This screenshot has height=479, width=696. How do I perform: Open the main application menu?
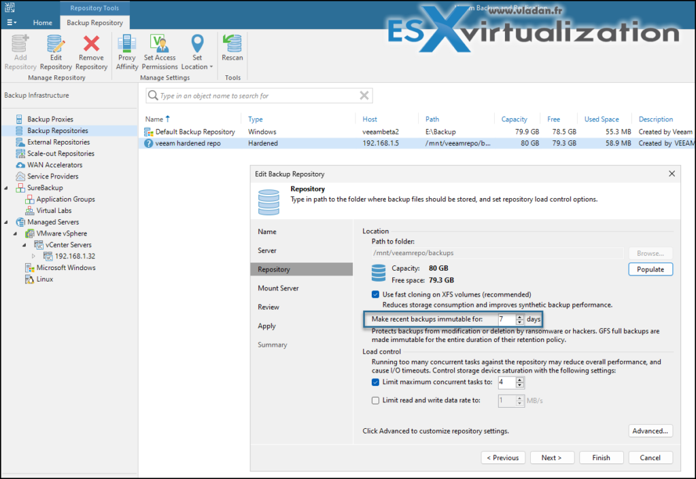coord(11,22)
